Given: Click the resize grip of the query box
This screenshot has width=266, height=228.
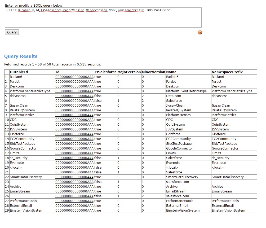Looking at the screenshot, I should (200, 26).
